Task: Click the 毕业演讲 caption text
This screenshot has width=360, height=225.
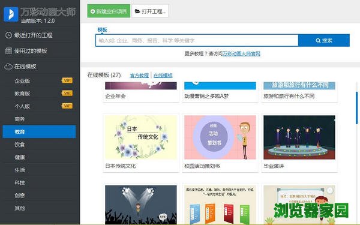Action: (274, 166)
